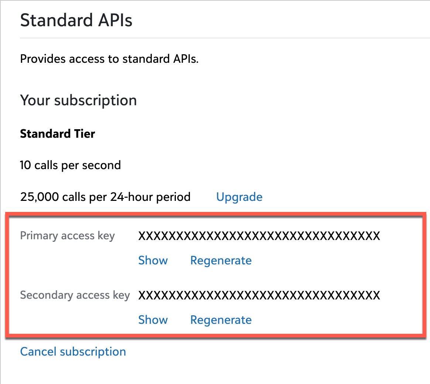Click the masked primary access key value

coord(259,236)
